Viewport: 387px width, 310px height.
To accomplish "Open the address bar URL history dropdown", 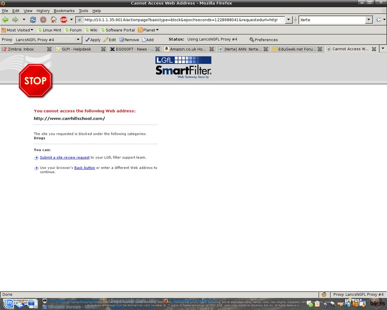I will pyautogui.click(x=288, y=19).
